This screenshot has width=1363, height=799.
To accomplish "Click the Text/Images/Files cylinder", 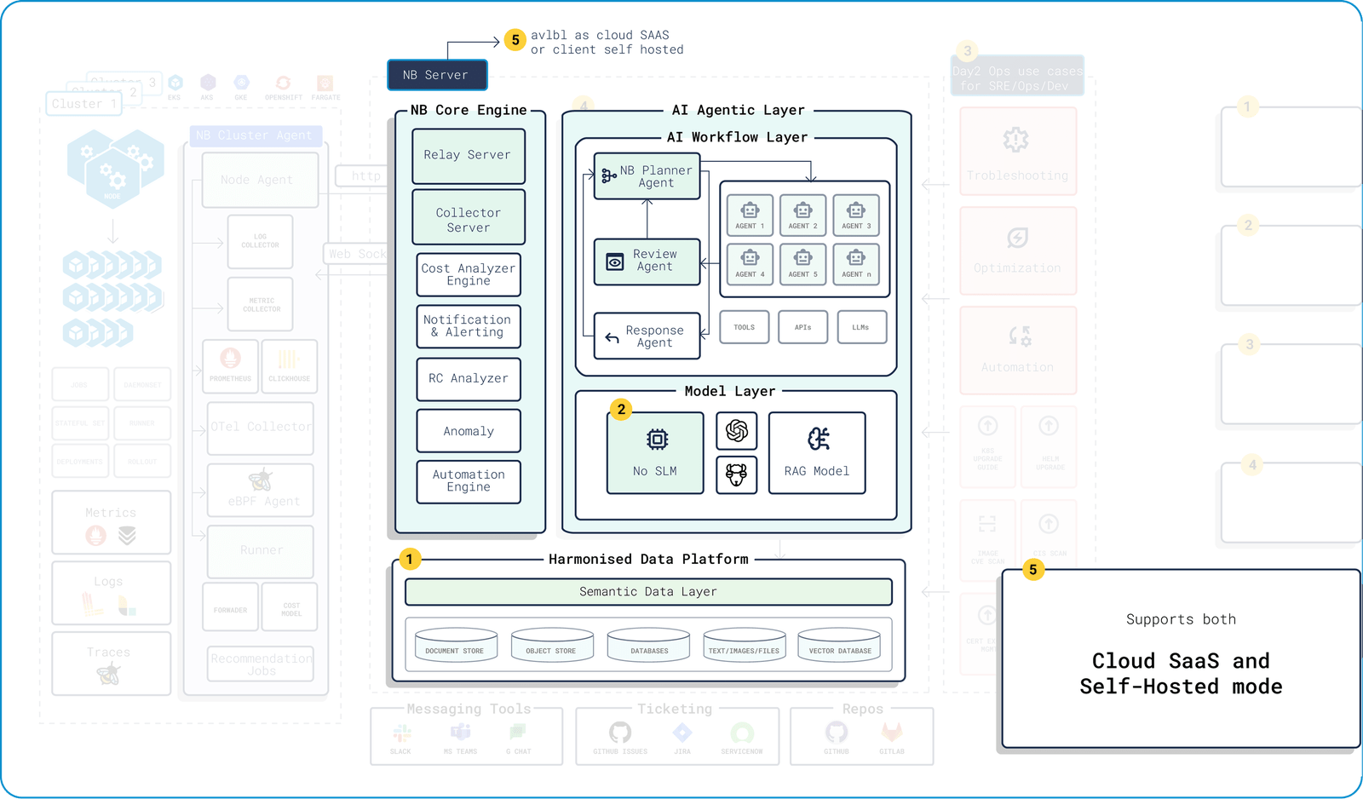I will point(744,644).
